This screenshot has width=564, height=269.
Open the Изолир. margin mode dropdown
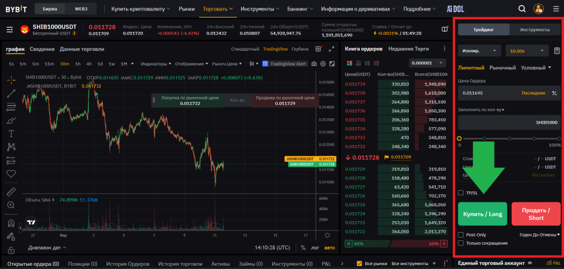coord(479,51)
